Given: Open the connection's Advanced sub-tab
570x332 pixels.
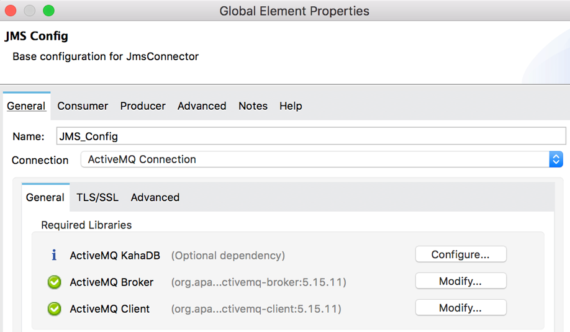Looking at the screenshot, I should pyautogui.click(x=155, y=197).
